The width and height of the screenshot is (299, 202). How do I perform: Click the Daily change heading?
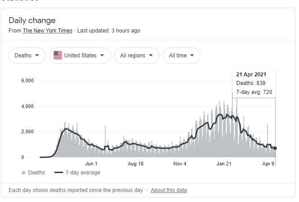(32, 20)
